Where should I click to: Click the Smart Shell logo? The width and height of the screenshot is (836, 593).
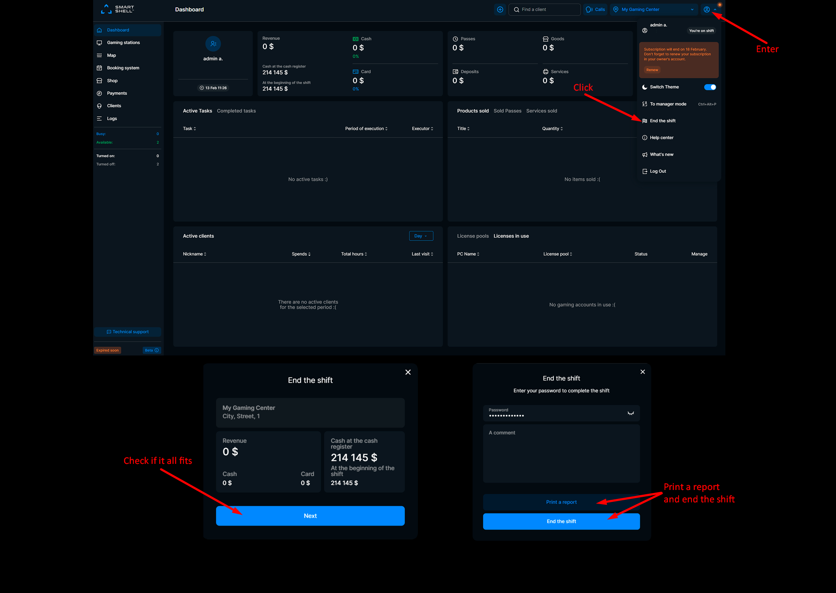(x=117, y=9)
